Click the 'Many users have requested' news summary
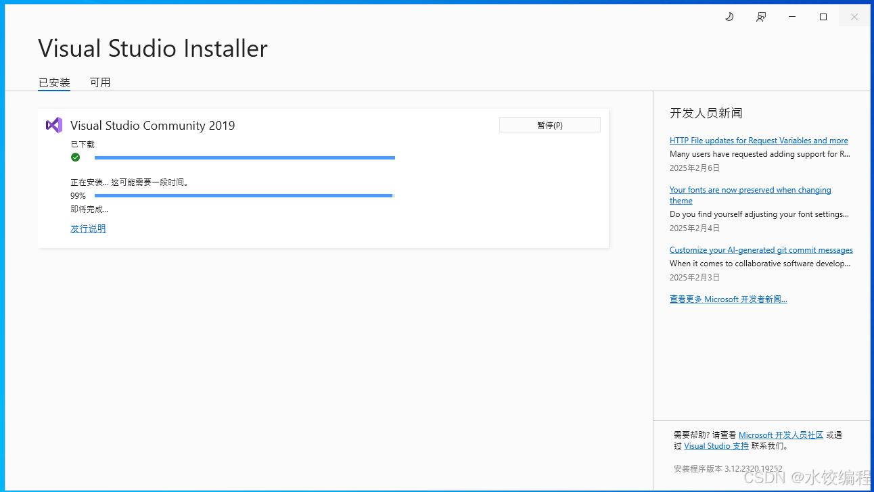Viewport: 874px width, 492px height. [x=760, y=154]
